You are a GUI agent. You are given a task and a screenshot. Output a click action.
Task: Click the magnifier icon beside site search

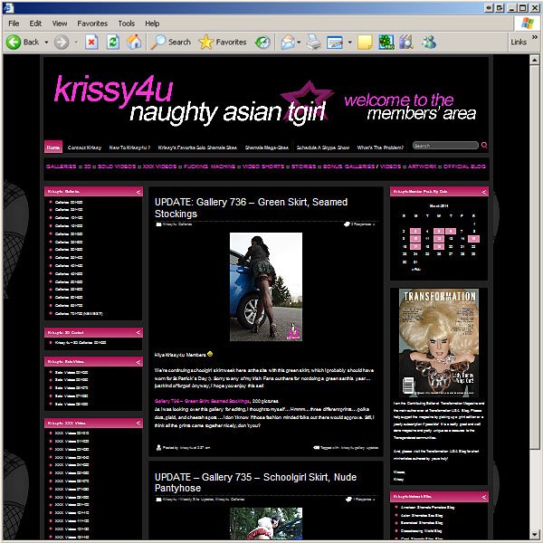tap(484, 145)
